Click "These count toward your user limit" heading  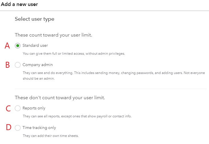53,35
